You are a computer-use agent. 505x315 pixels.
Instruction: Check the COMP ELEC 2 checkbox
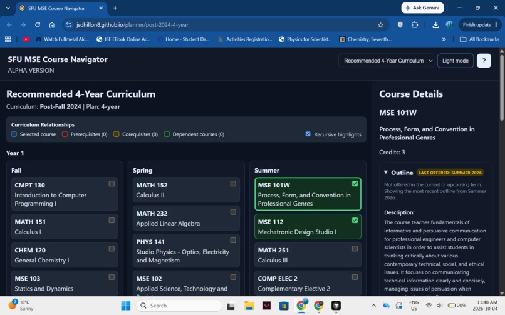tap(355, 277)
